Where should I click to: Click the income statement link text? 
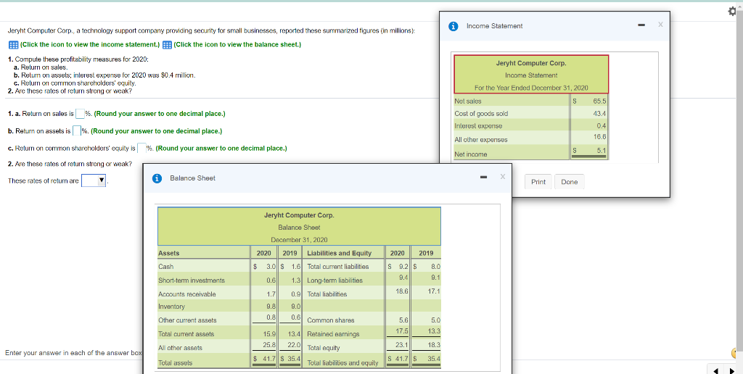coord(90,45)
